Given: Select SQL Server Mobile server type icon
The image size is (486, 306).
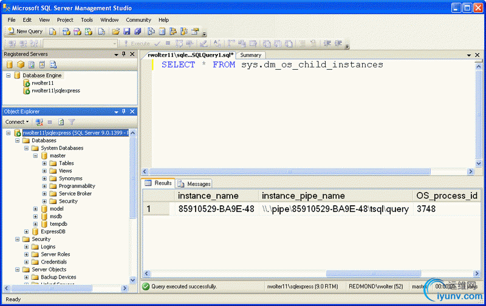Looking at the screenshot, I should click(42, 64).
